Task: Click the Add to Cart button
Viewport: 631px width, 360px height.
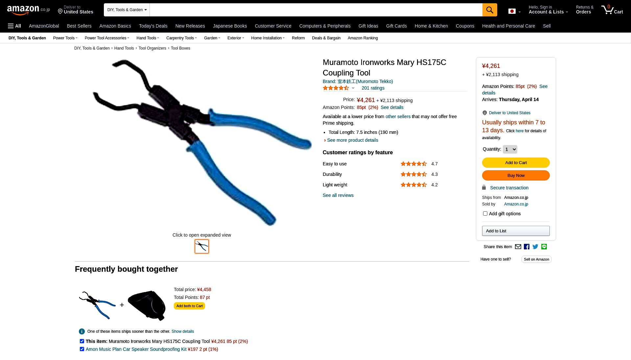Action: (x=516, y=163)
